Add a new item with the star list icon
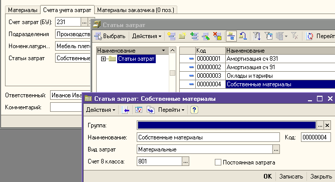335x182 pixels. pos(171,36)
